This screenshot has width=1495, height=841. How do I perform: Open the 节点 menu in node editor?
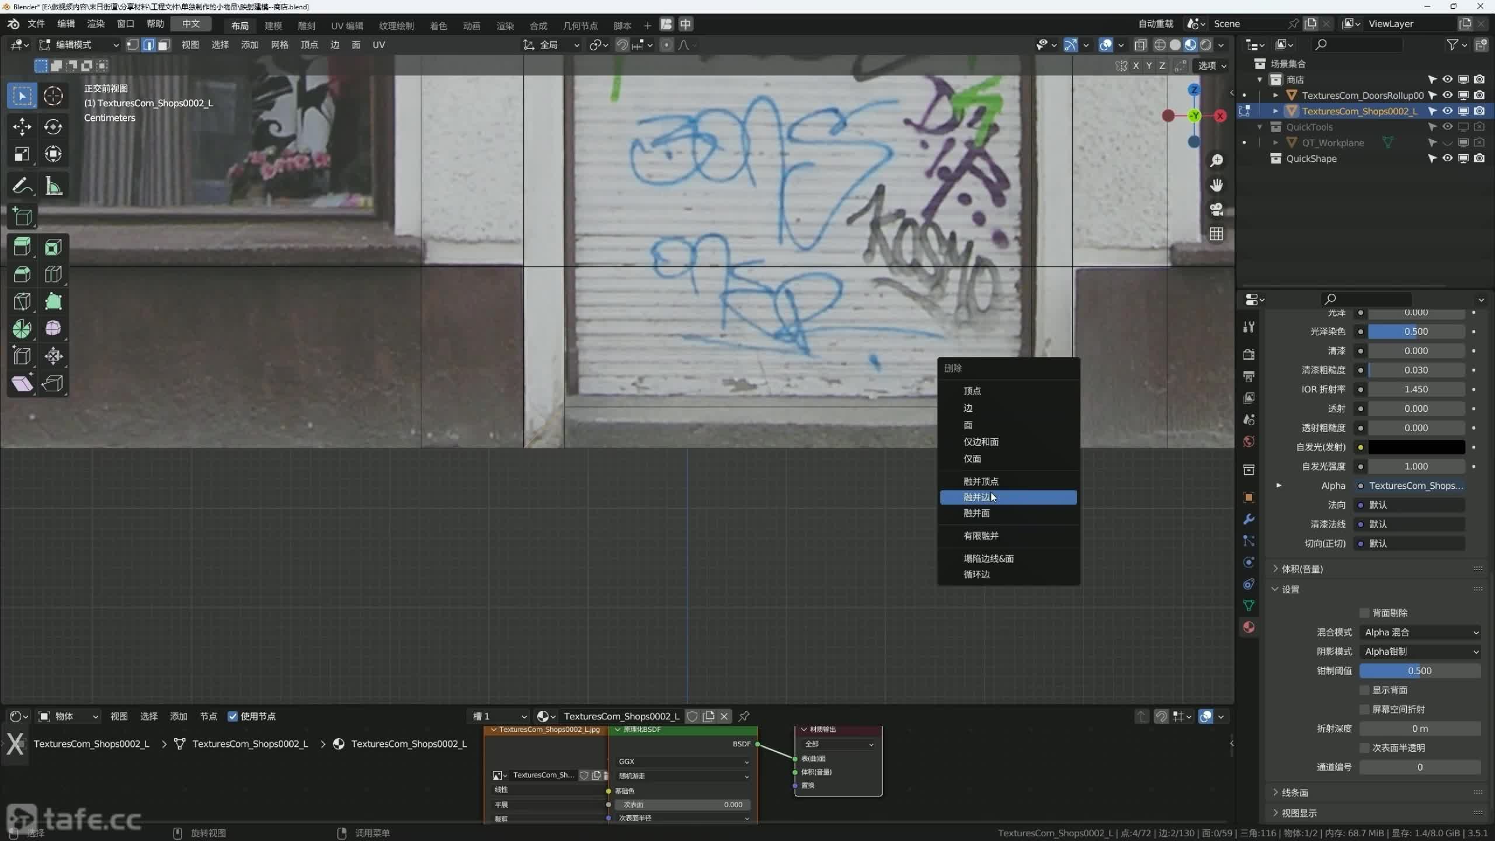click(208, 717)
